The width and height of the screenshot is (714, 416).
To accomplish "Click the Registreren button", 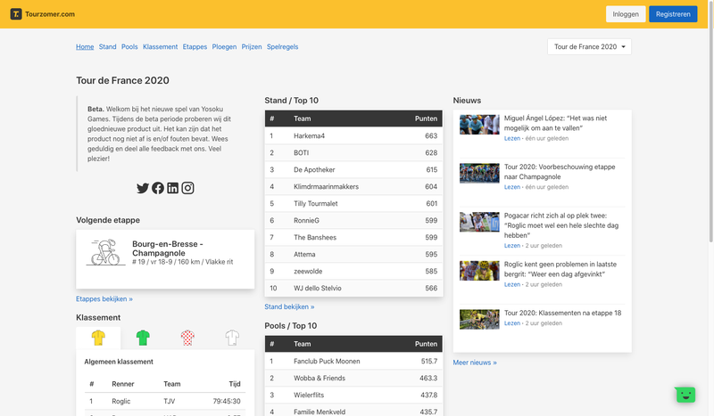I will tap(673, 14).
